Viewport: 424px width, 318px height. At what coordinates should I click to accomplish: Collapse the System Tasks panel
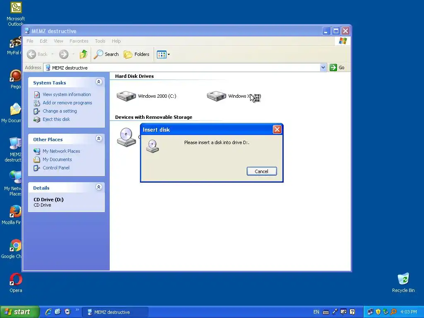click(x=99, y=82)
